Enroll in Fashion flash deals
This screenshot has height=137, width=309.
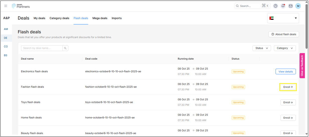288,87
